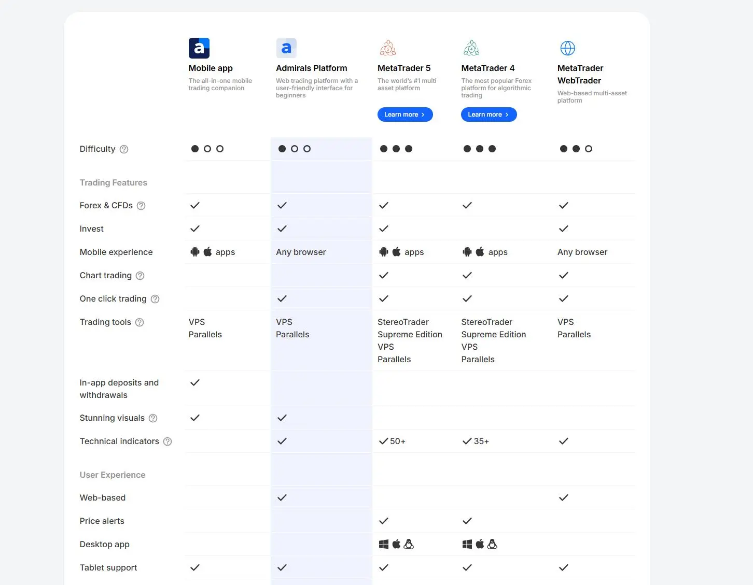Click the Trading Features section heading
Viewport: 753px width, 585px height.
point(114,182)
